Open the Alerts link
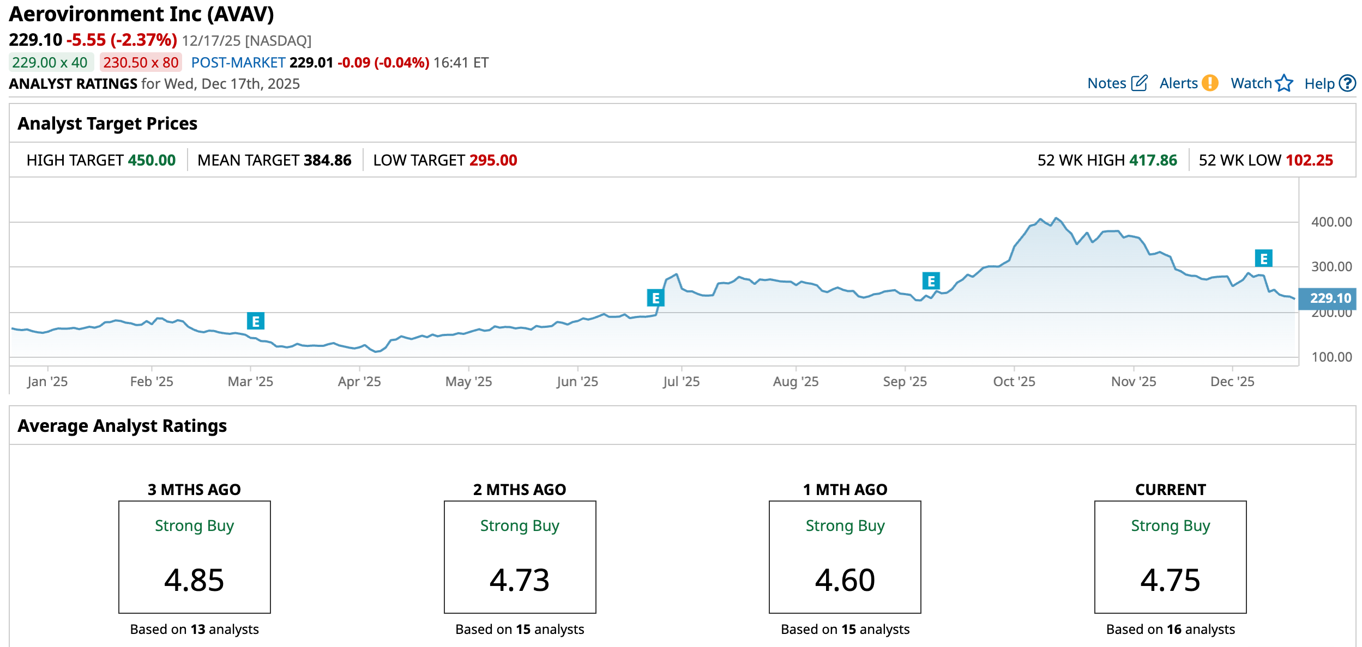Viewport: 1362px width, 647px height. coord(1178,83)
